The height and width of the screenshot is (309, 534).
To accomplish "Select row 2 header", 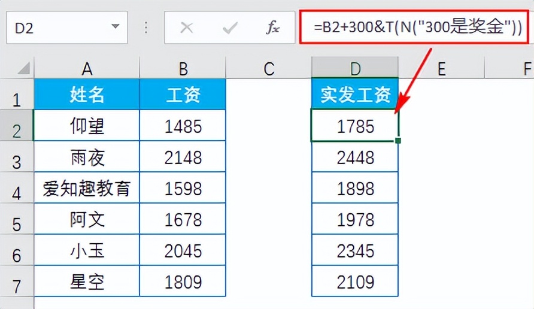I will [x=17, y=125].
